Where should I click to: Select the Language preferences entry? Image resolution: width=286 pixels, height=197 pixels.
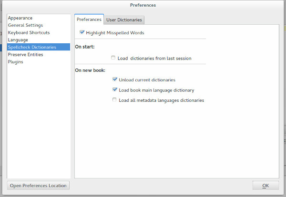point(18,40)
